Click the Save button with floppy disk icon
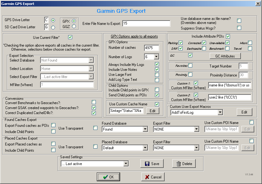Image resolution: width=262 pixels, height=184 pixels. click(152, 163)
